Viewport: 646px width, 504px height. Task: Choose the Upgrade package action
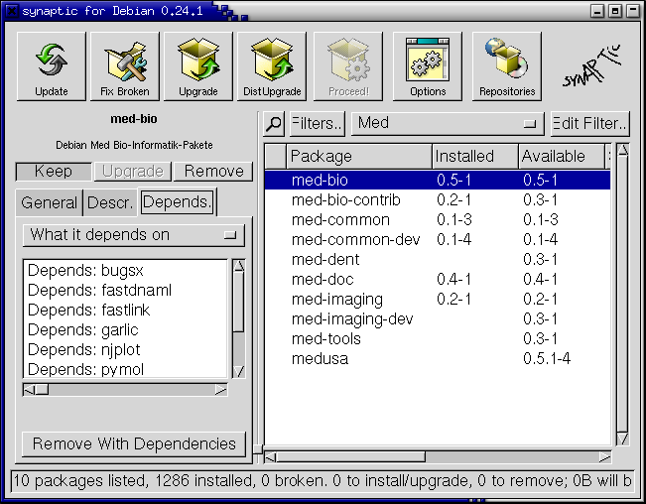[133, 172]
